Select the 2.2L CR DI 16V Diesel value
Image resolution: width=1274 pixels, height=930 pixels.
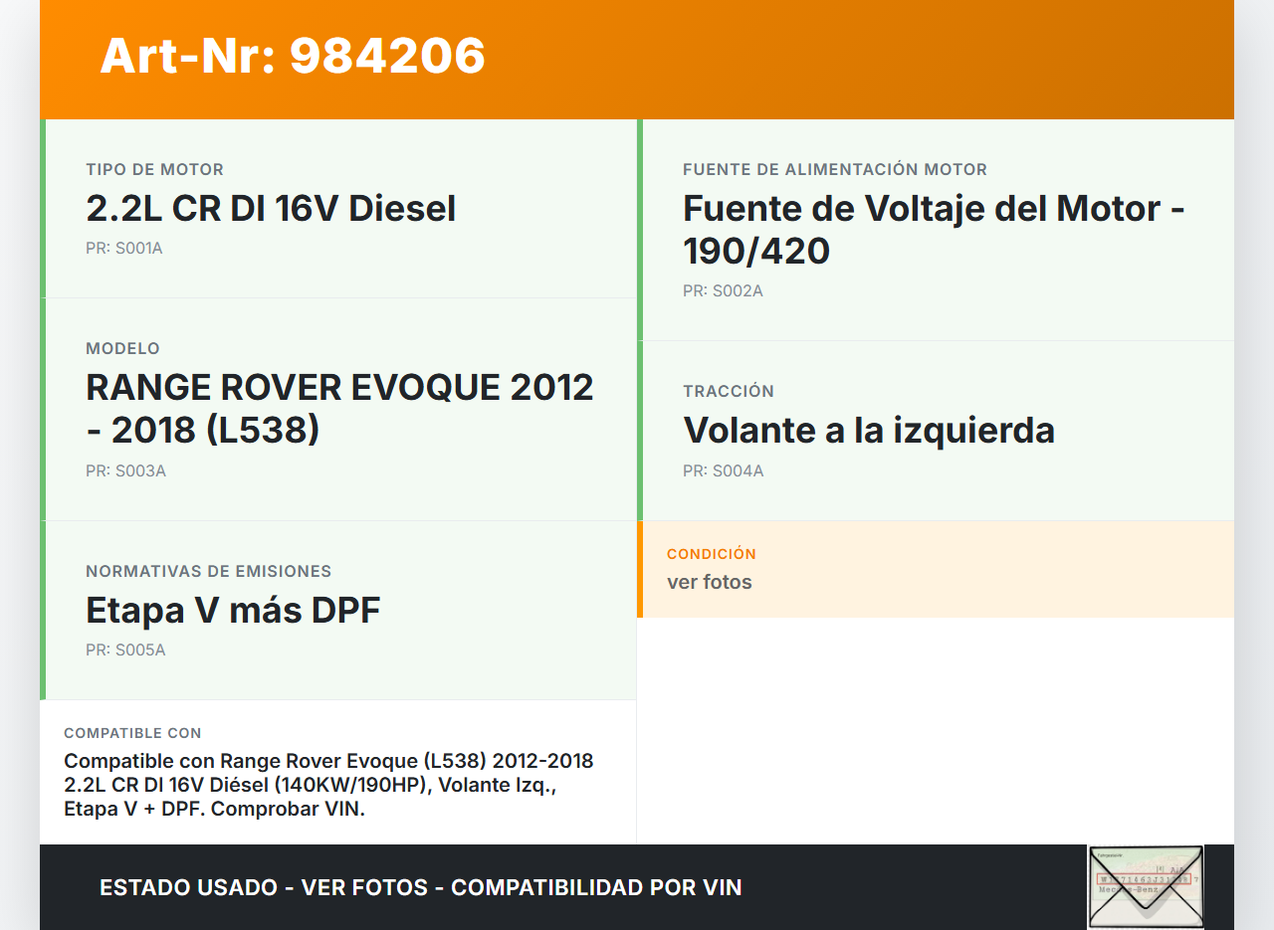point(271,209)
